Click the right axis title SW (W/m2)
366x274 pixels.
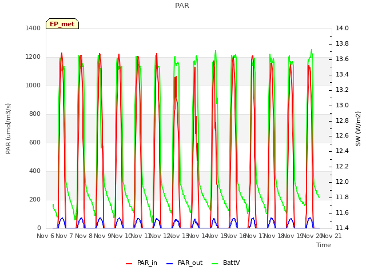tap(358, 128)
